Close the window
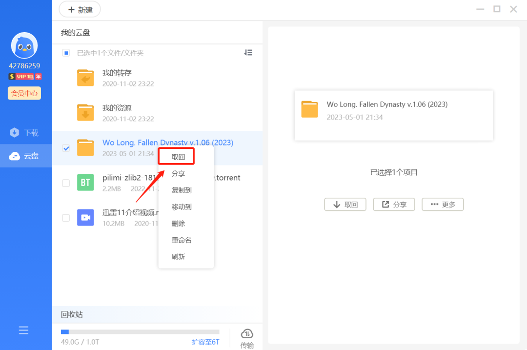Screen dimensions: 527x350 [513, 9]
